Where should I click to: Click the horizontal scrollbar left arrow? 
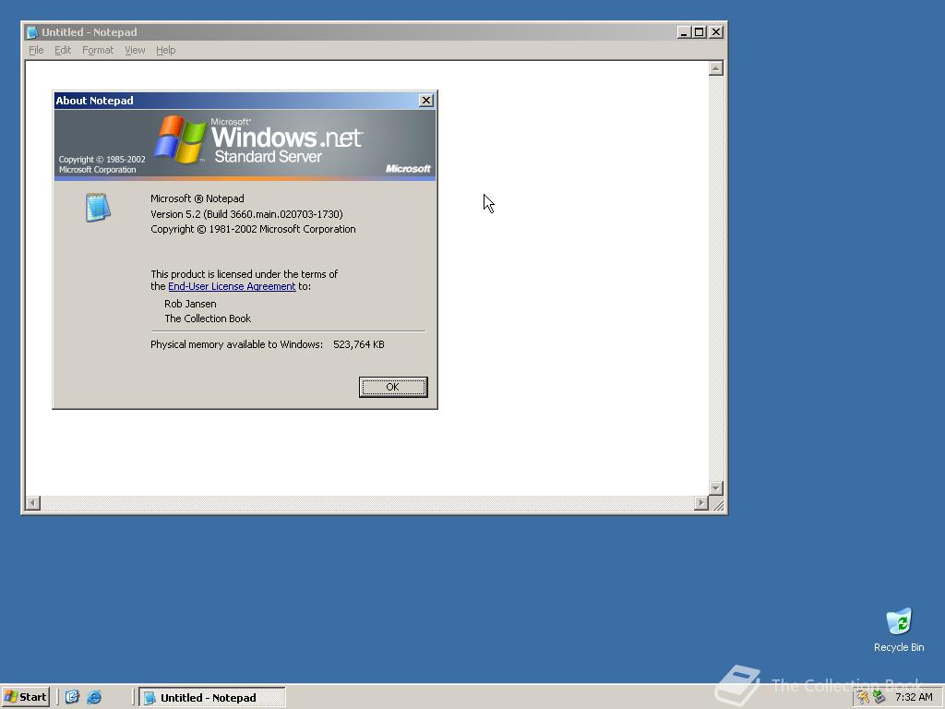pyautogui.click(x=33, y=502)
